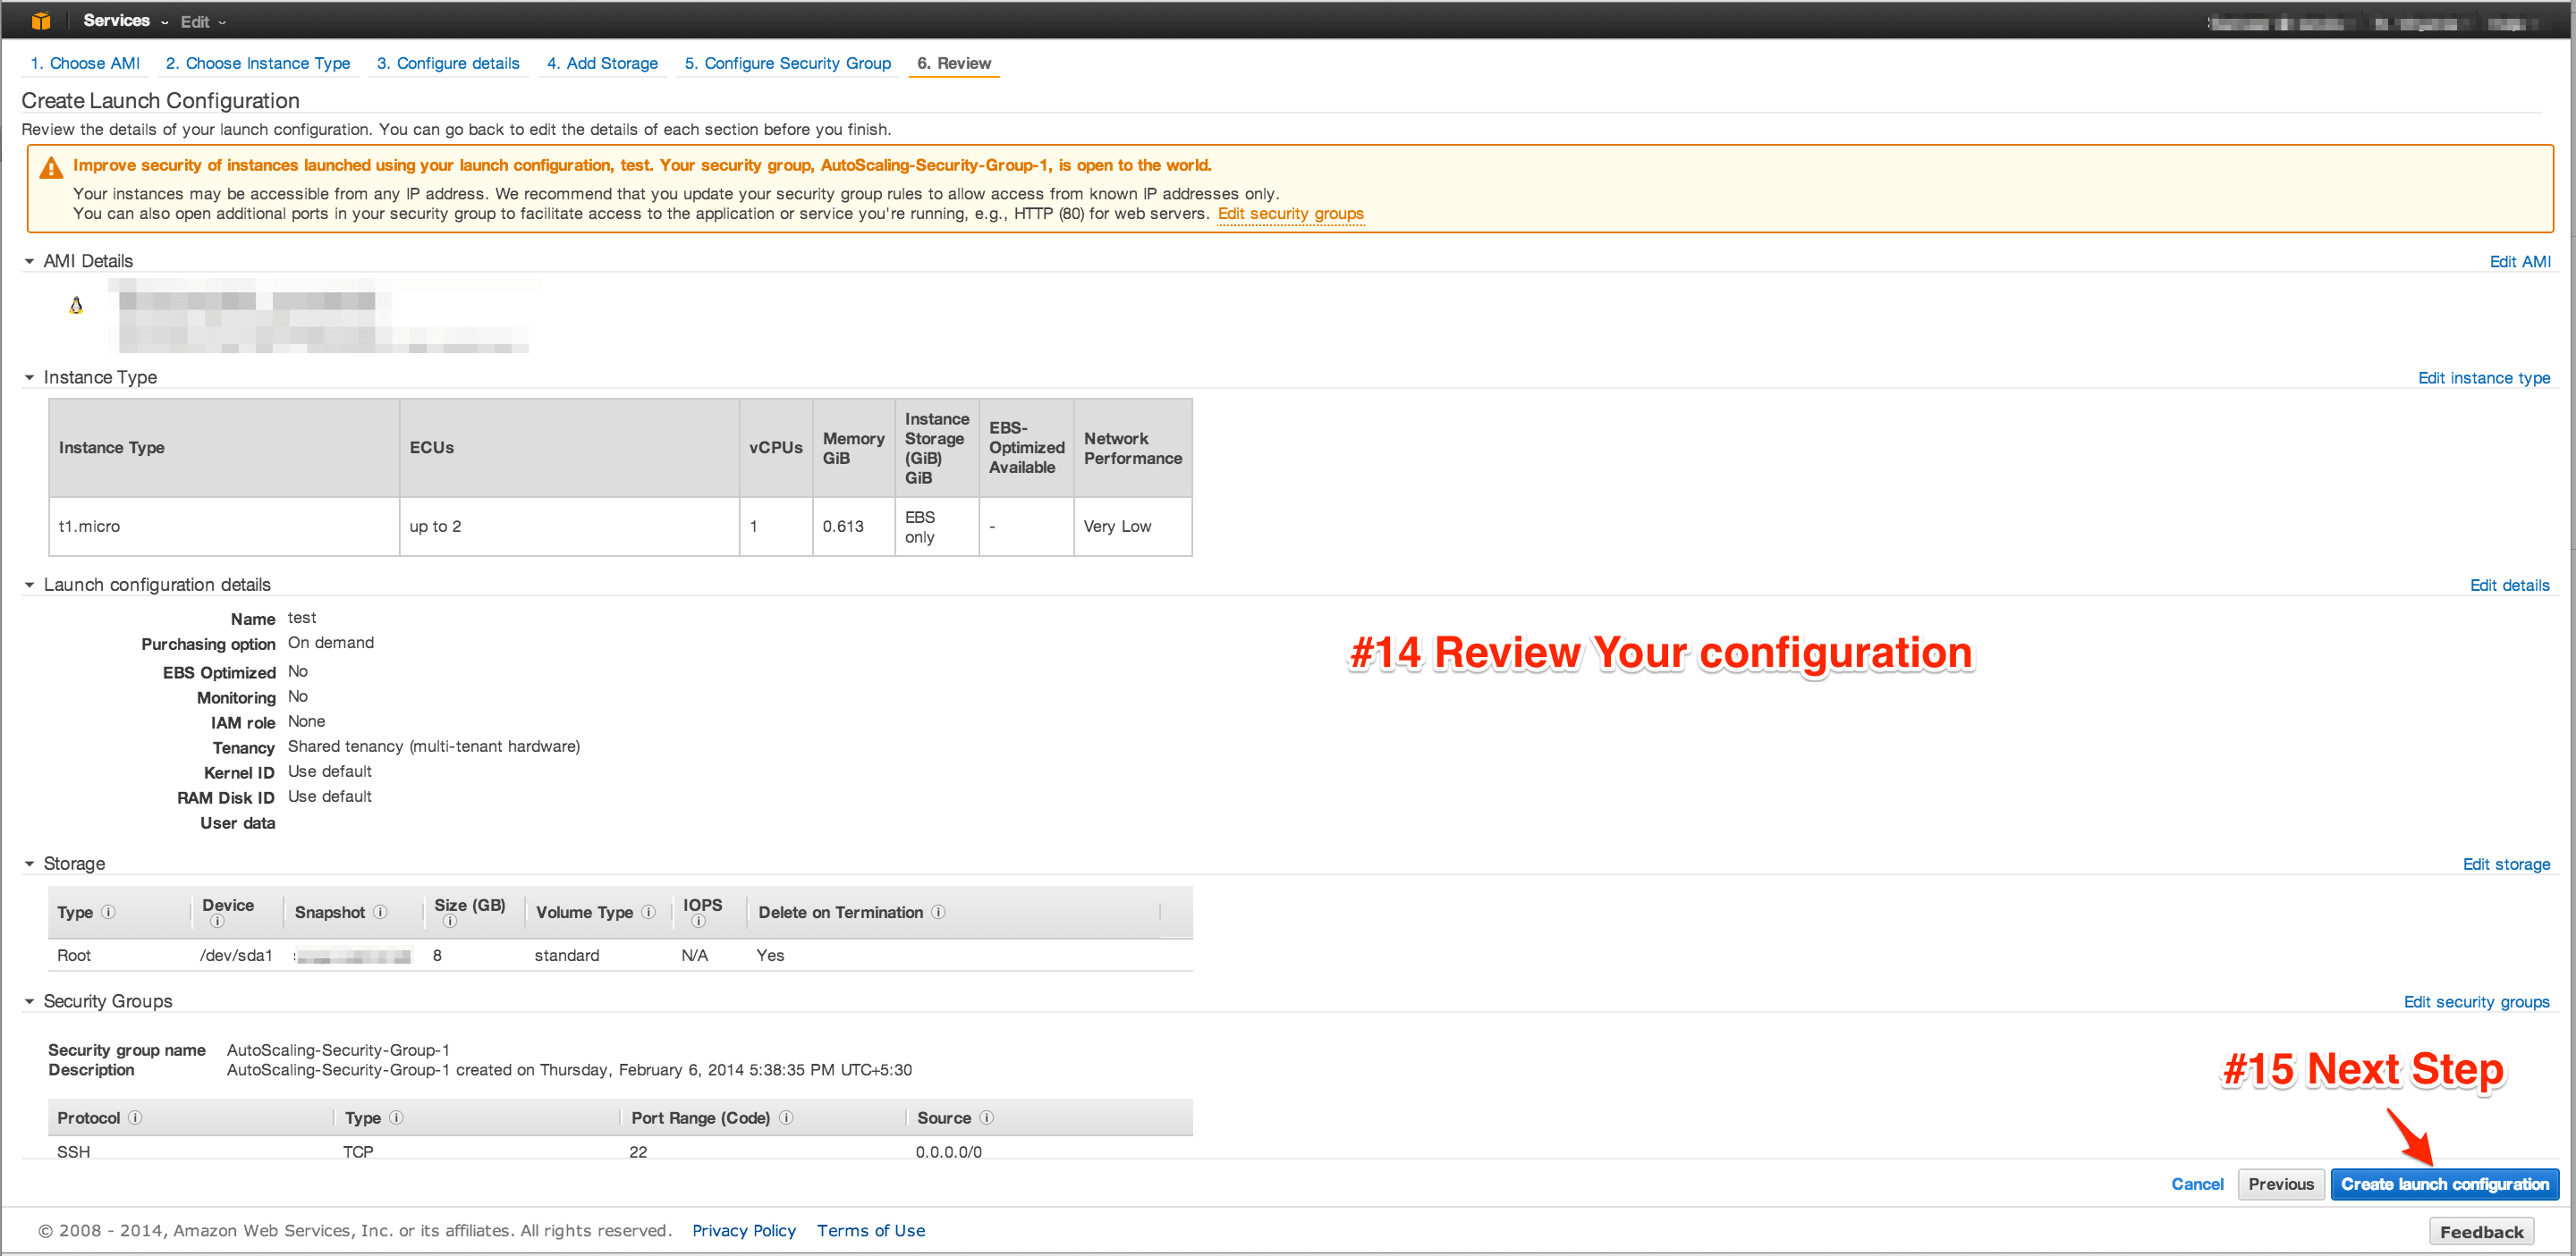Click the info icon next to Type in Storage
The image size is (2576, 1256).
click(x=108, y=911)
